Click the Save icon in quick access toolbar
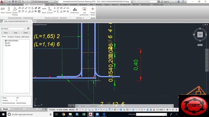This screenshot has width=209, height=117. pyautogui.click(x=13, y=2)
